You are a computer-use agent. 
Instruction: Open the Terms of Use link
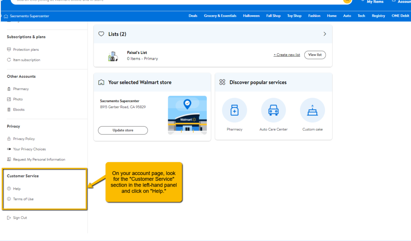23,199
